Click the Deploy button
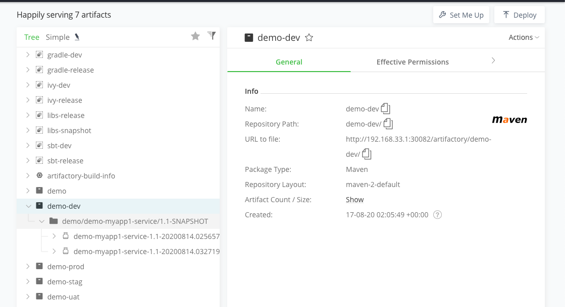This screenshot has width=565, height=307. point(519,15)
